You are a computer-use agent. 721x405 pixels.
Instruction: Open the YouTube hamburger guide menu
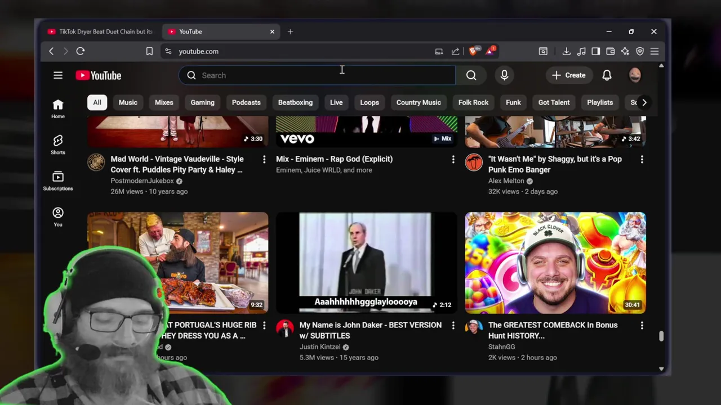(x=58, y=75)
